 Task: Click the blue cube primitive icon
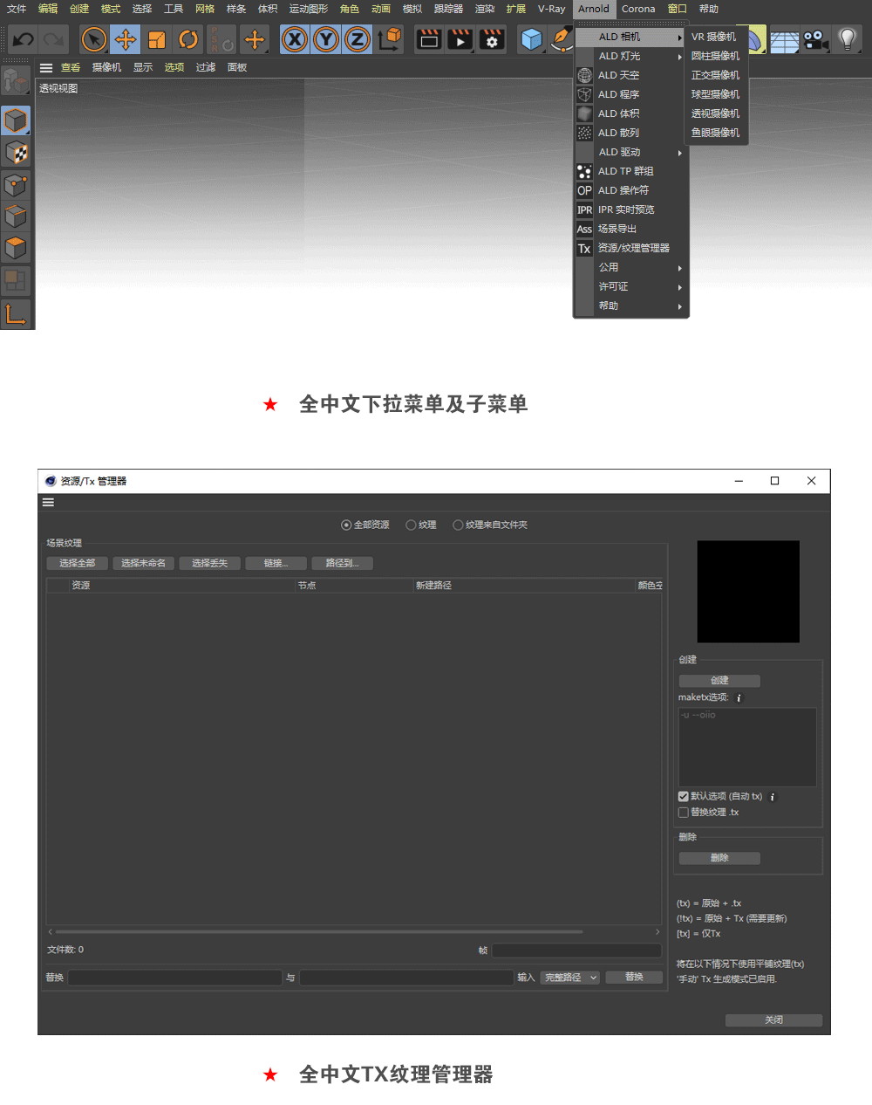pyautogui.click(x=531, y=39)
